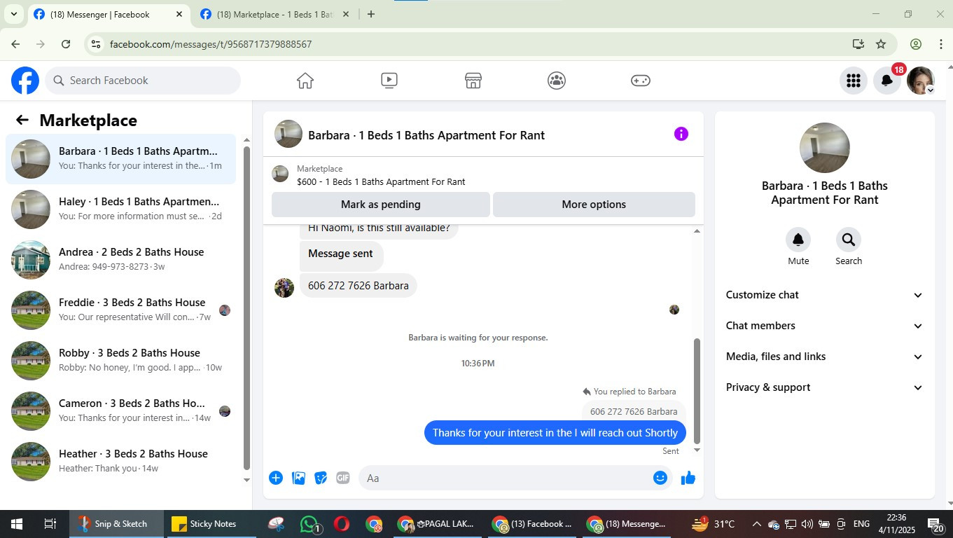953x538 pixels.
Task: Select the Messenger | Facebook tab
Action: [108, 14]
